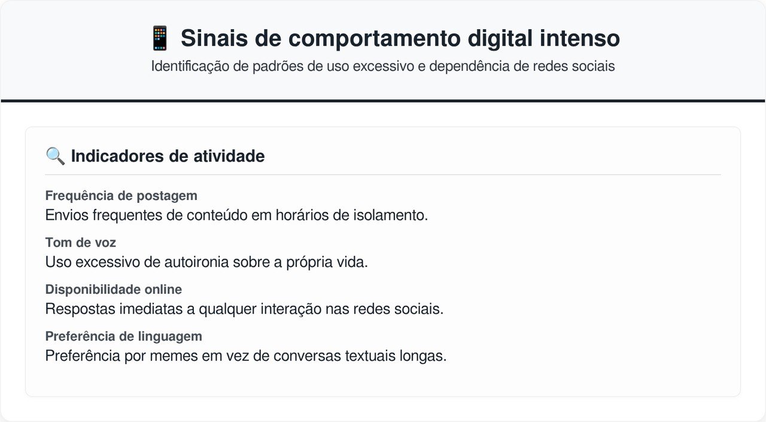Click the dark horizontal divider below the header

pos(383,101)
